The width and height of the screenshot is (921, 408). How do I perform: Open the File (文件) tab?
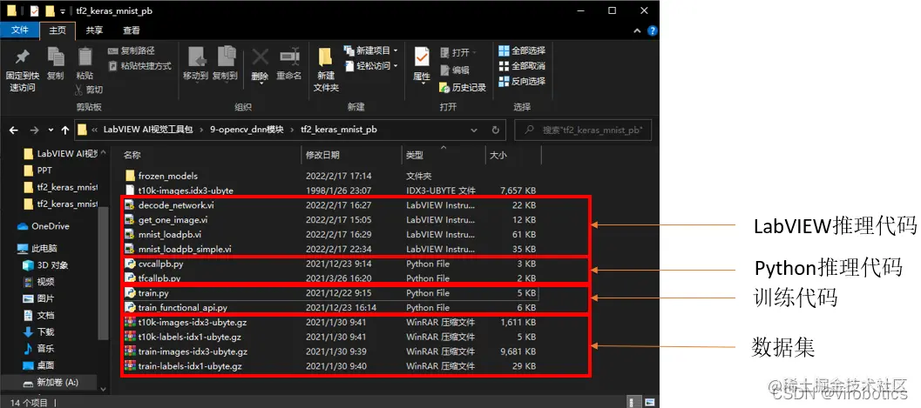[x=20, y=30]
